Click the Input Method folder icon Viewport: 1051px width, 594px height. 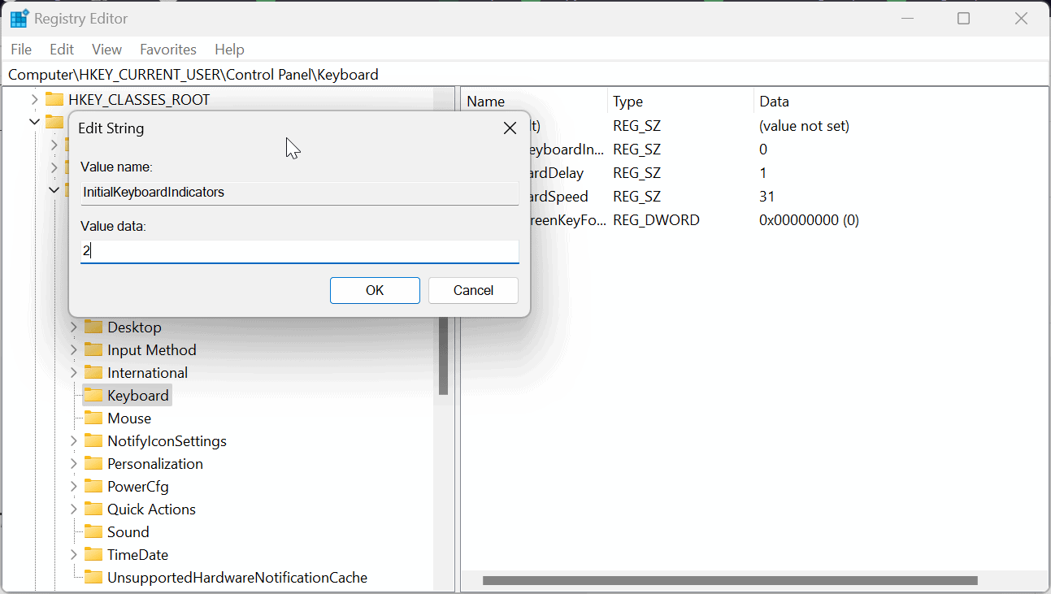93,350
